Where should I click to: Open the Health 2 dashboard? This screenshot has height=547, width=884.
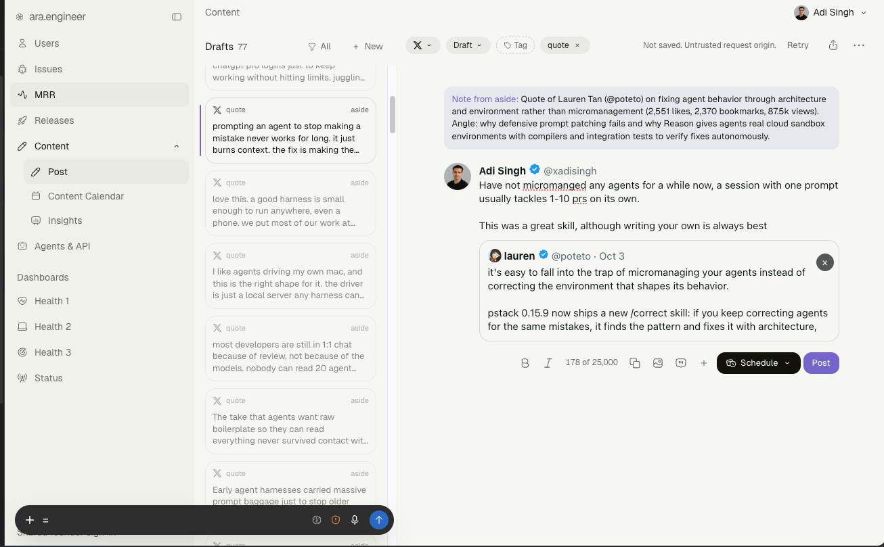coord(100,327)
